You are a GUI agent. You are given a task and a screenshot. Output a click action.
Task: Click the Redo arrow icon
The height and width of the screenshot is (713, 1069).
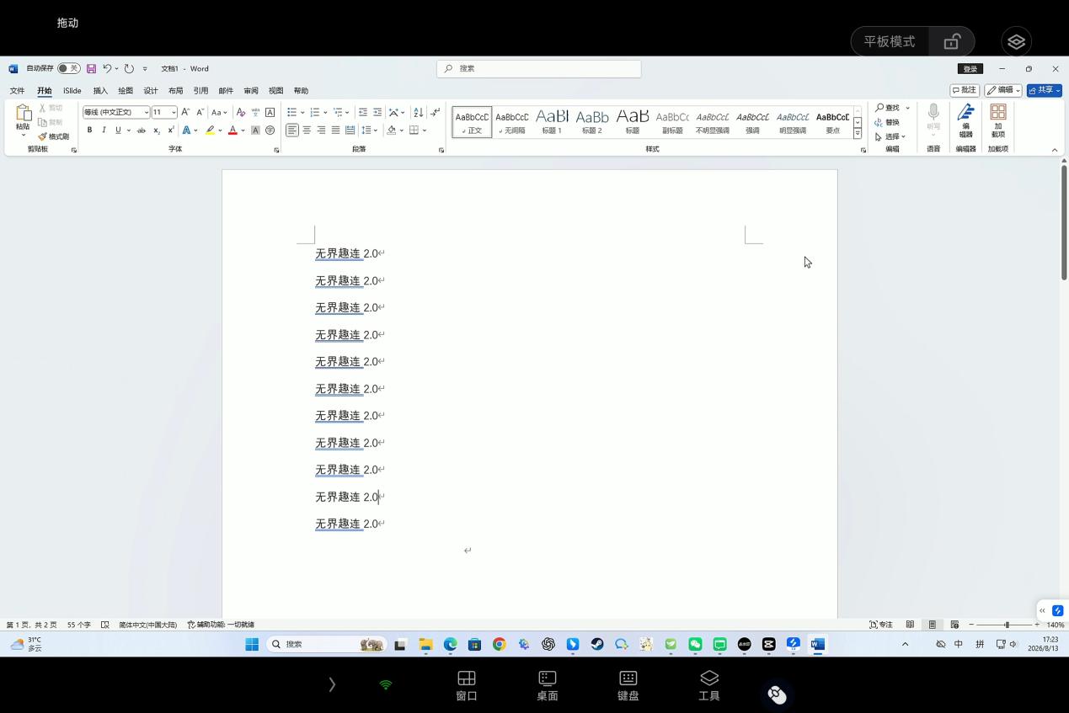point(129,68)
